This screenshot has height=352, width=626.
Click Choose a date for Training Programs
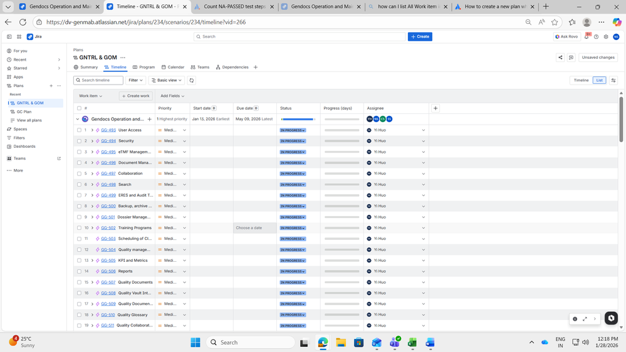click(254, 228)
